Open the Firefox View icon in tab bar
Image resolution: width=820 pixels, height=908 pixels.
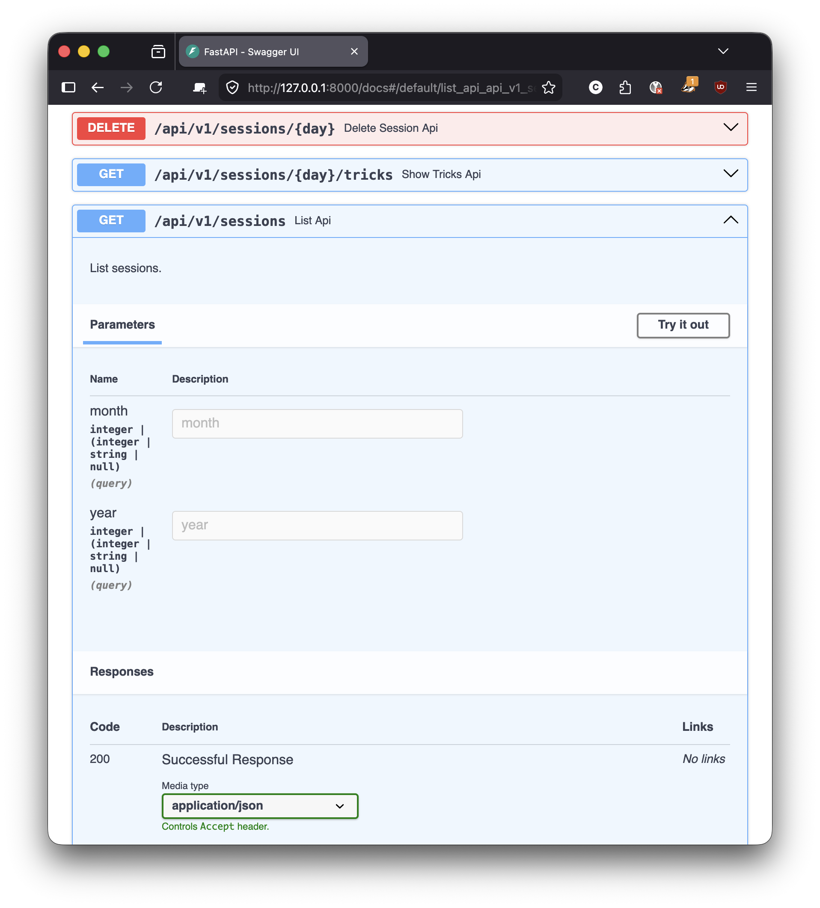(158, 52)
